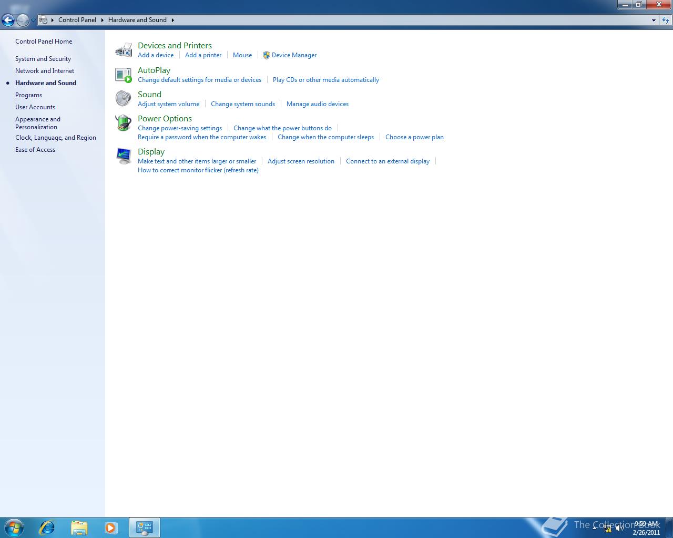Open the Display heading
This screenshot has height=538, width=673.
coord(151,152)
